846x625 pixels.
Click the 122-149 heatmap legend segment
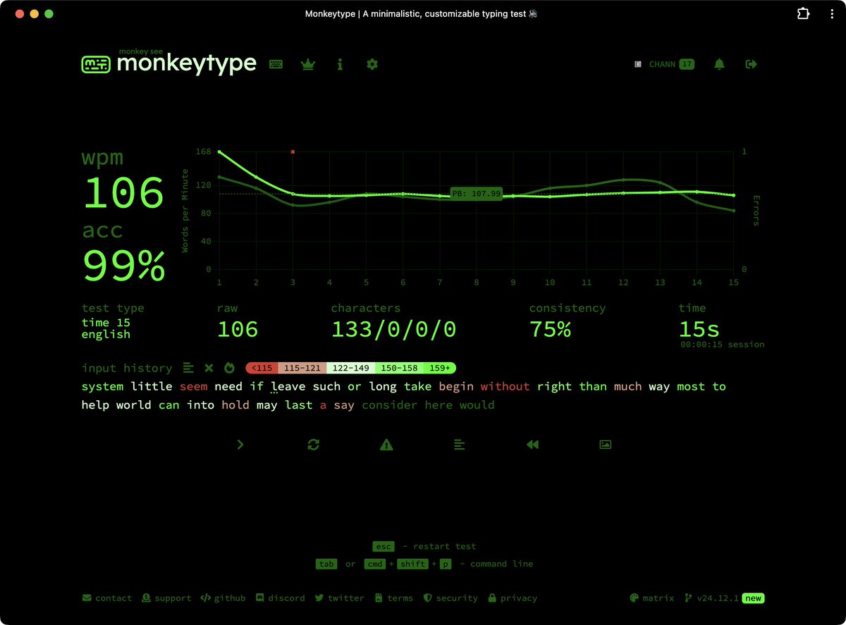pos(351,368)
